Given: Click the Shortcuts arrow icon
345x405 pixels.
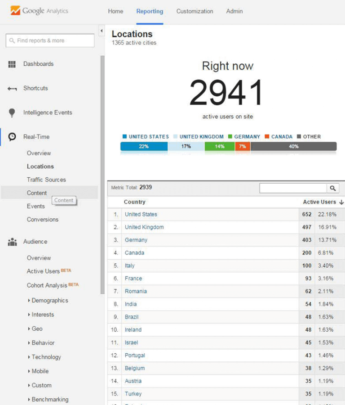Looking at the screenshot, I should point(12,89).
